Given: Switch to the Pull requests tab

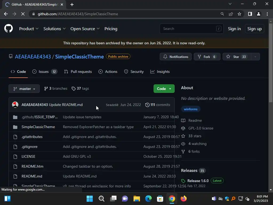Looking at the screenshot, I should pos(78,72).
